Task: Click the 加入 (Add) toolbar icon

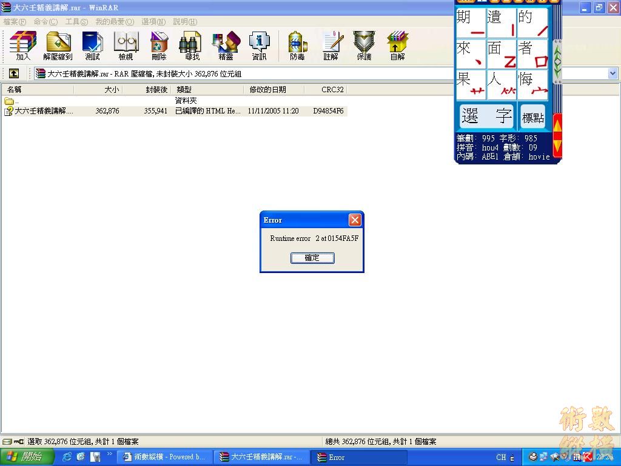Action: coord(22,46)
